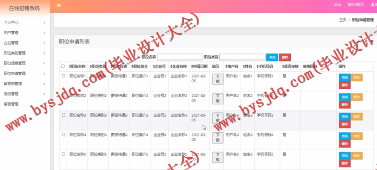The height and width of the screenshot is (170, 377).
Task: Toggle the hamburger sidebar menu icon
Action: 59,5
